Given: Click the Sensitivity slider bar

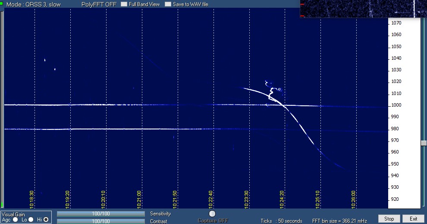Looking at the screenshot, I should tap(101, 214).
